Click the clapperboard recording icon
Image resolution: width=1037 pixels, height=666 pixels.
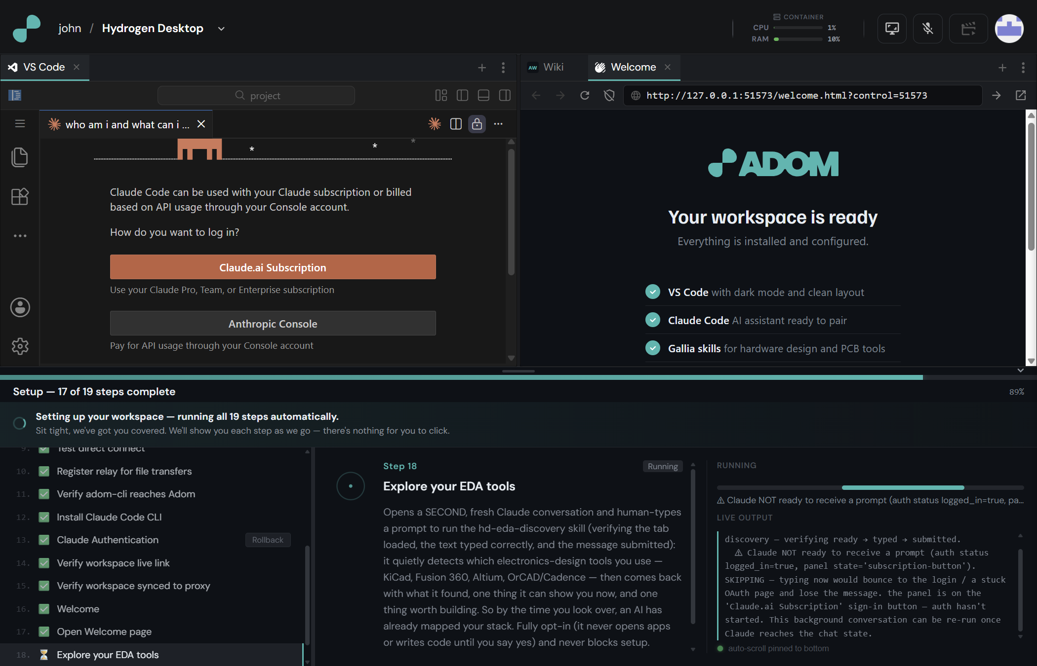[968, 29]
